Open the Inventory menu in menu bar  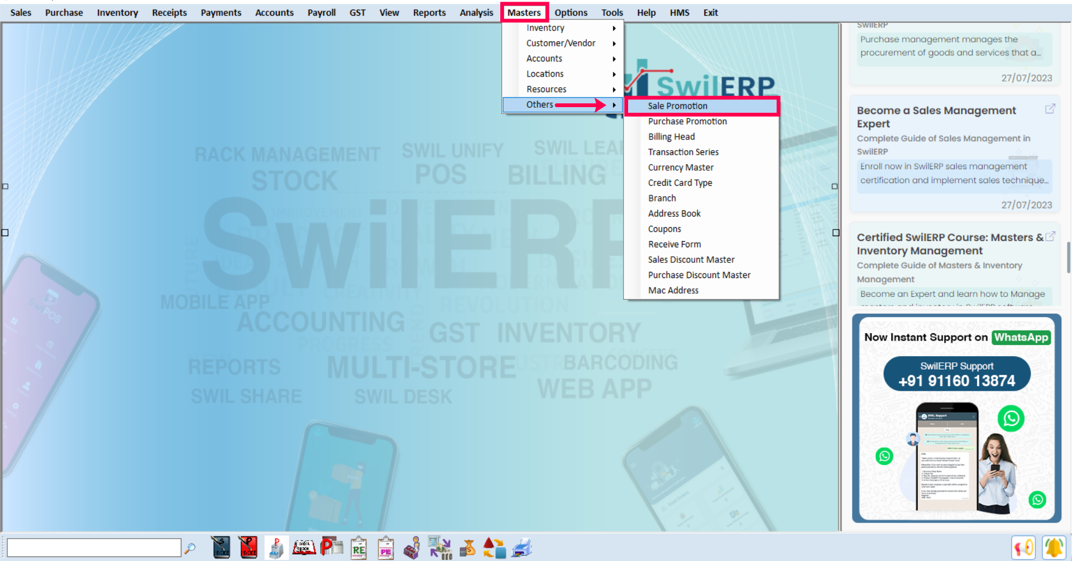(x=117, y=12)
